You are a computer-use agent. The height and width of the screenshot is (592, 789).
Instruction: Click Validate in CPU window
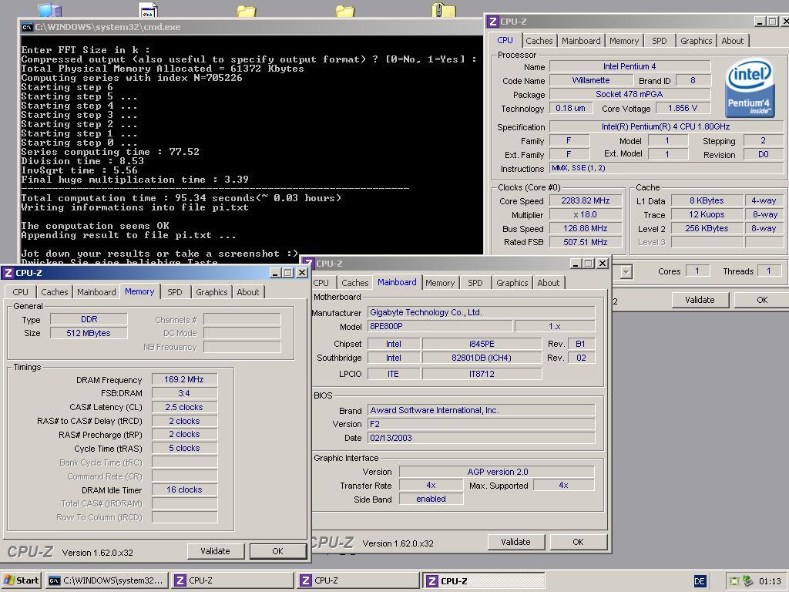tap(700, 300)
